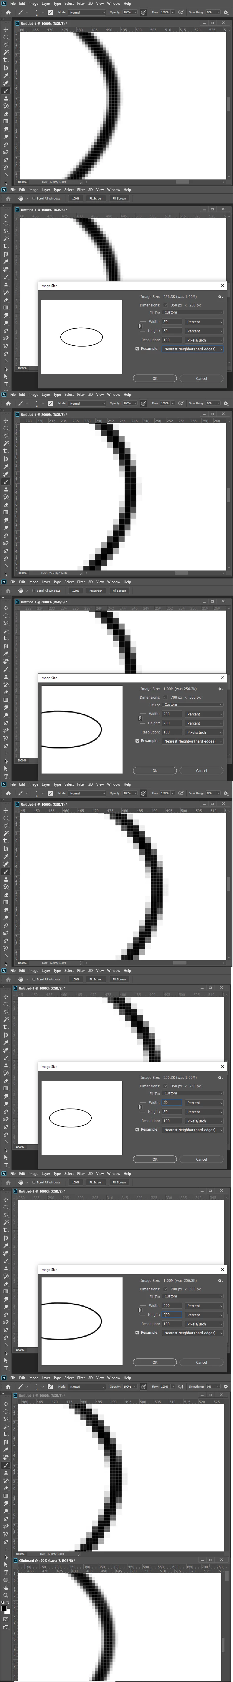The height and width of the screenshot is (1682, 233).
Task: Click Cancel in the 2000% window's Image Size dialog
Action: coord(202,771)
